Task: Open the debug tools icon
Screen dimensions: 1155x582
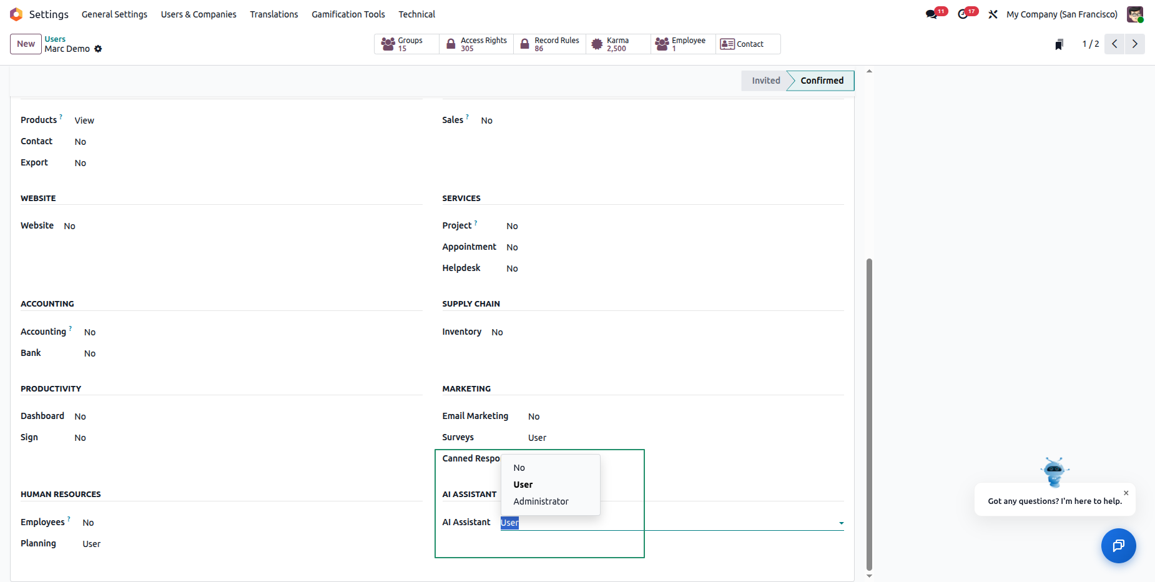Action: pos(993,14)
